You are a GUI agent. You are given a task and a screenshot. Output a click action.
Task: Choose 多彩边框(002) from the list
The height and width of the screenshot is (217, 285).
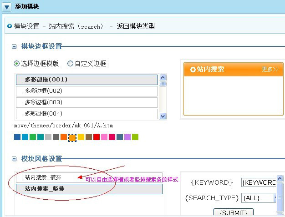coord(87,91)
